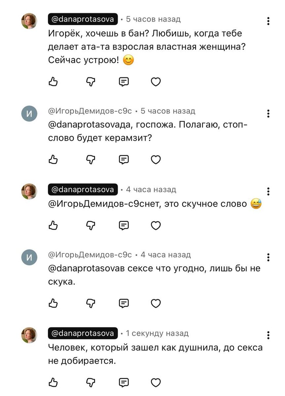285x396 pixels.
Task: Dislike the top comment about ата-та
Action: tap(90, 82)
